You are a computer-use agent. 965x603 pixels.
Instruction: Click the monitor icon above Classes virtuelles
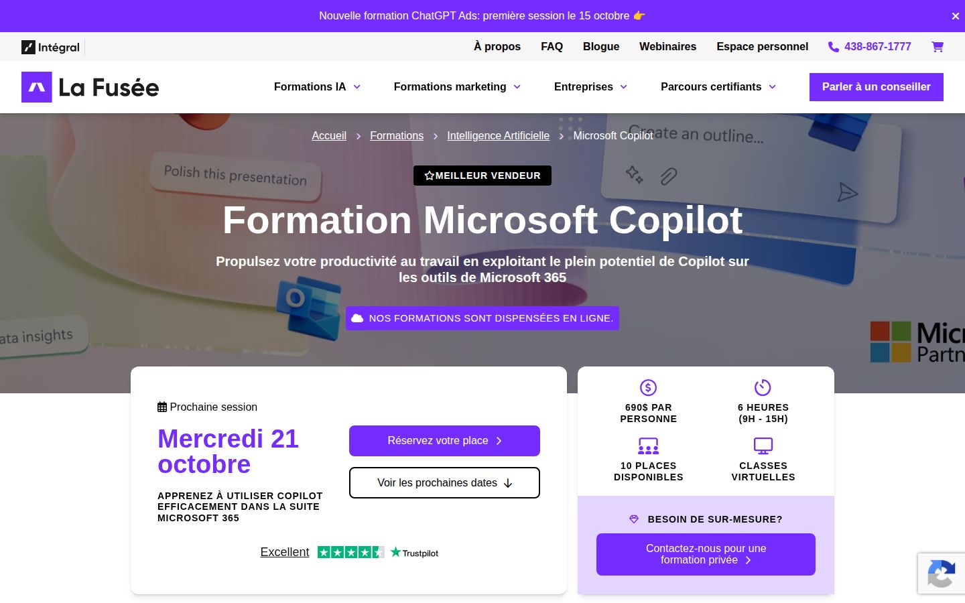tap(763, 446)
